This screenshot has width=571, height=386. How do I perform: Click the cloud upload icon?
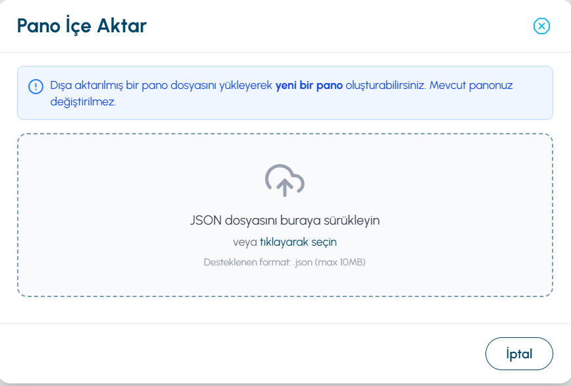[285, 180]
